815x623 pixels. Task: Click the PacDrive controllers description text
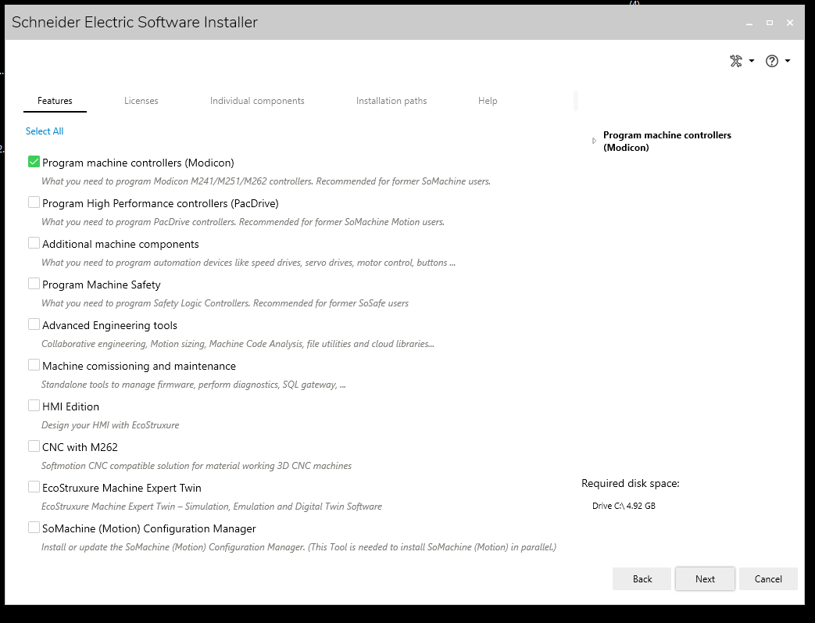click(x=243, y=222)
